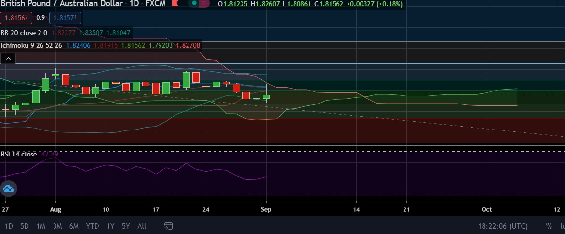This screenshot has height=234, width=565.
Task: Select the RSI 14 close legend
Action: pyautogui.click(x=19, y=154)
